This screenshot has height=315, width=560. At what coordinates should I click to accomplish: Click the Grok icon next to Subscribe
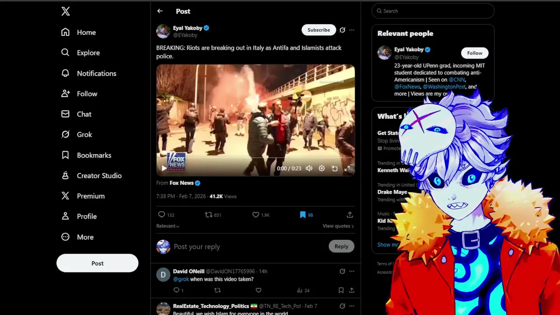coord(342,30)
